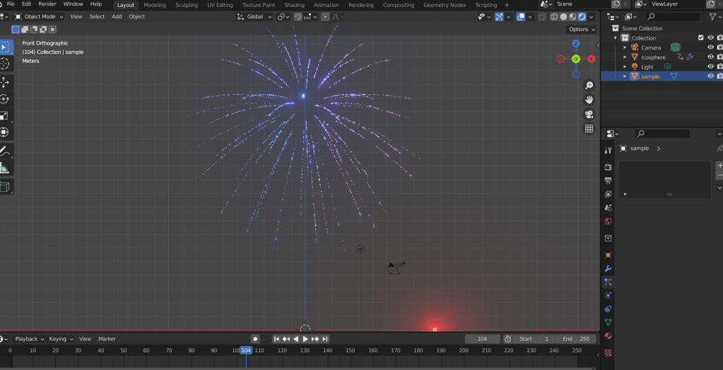
Task: Expand the Camera item in the outliner
Action: click(x=625, y=47)
